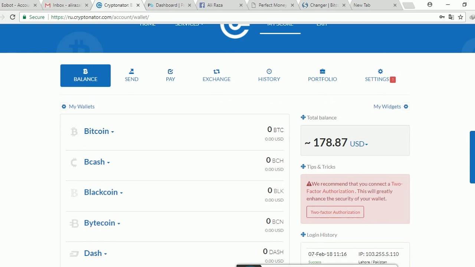Follow the Two-Factor Authorization link in the tip
The width and height of the screenshot is (475, 267).
coord(354,187)
